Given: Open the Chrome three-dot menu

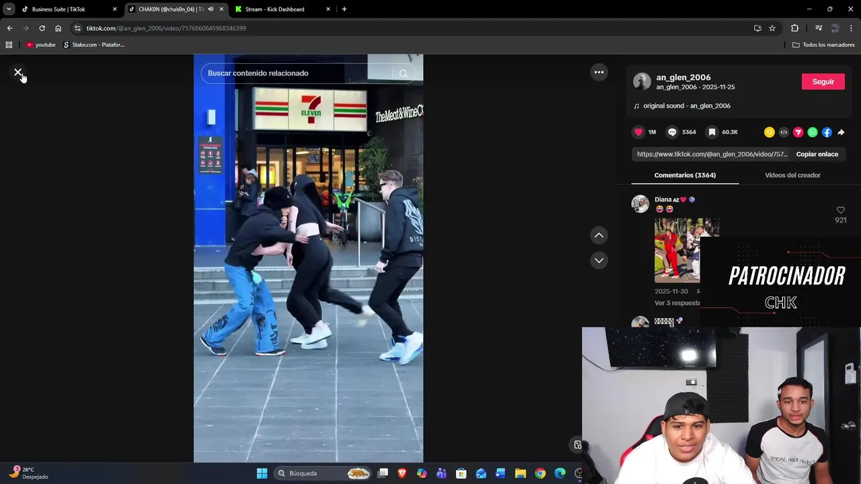Looking at the screenshot, I should click(x=852, y=28).
